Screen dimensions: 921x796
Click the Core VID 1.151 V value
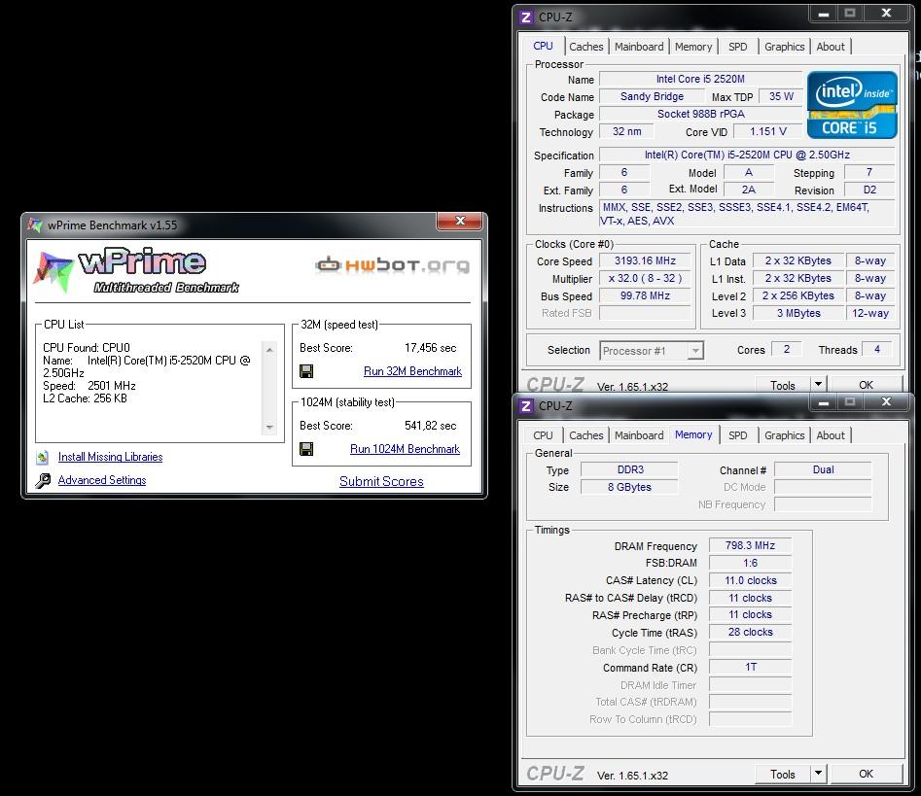[767, 131]
